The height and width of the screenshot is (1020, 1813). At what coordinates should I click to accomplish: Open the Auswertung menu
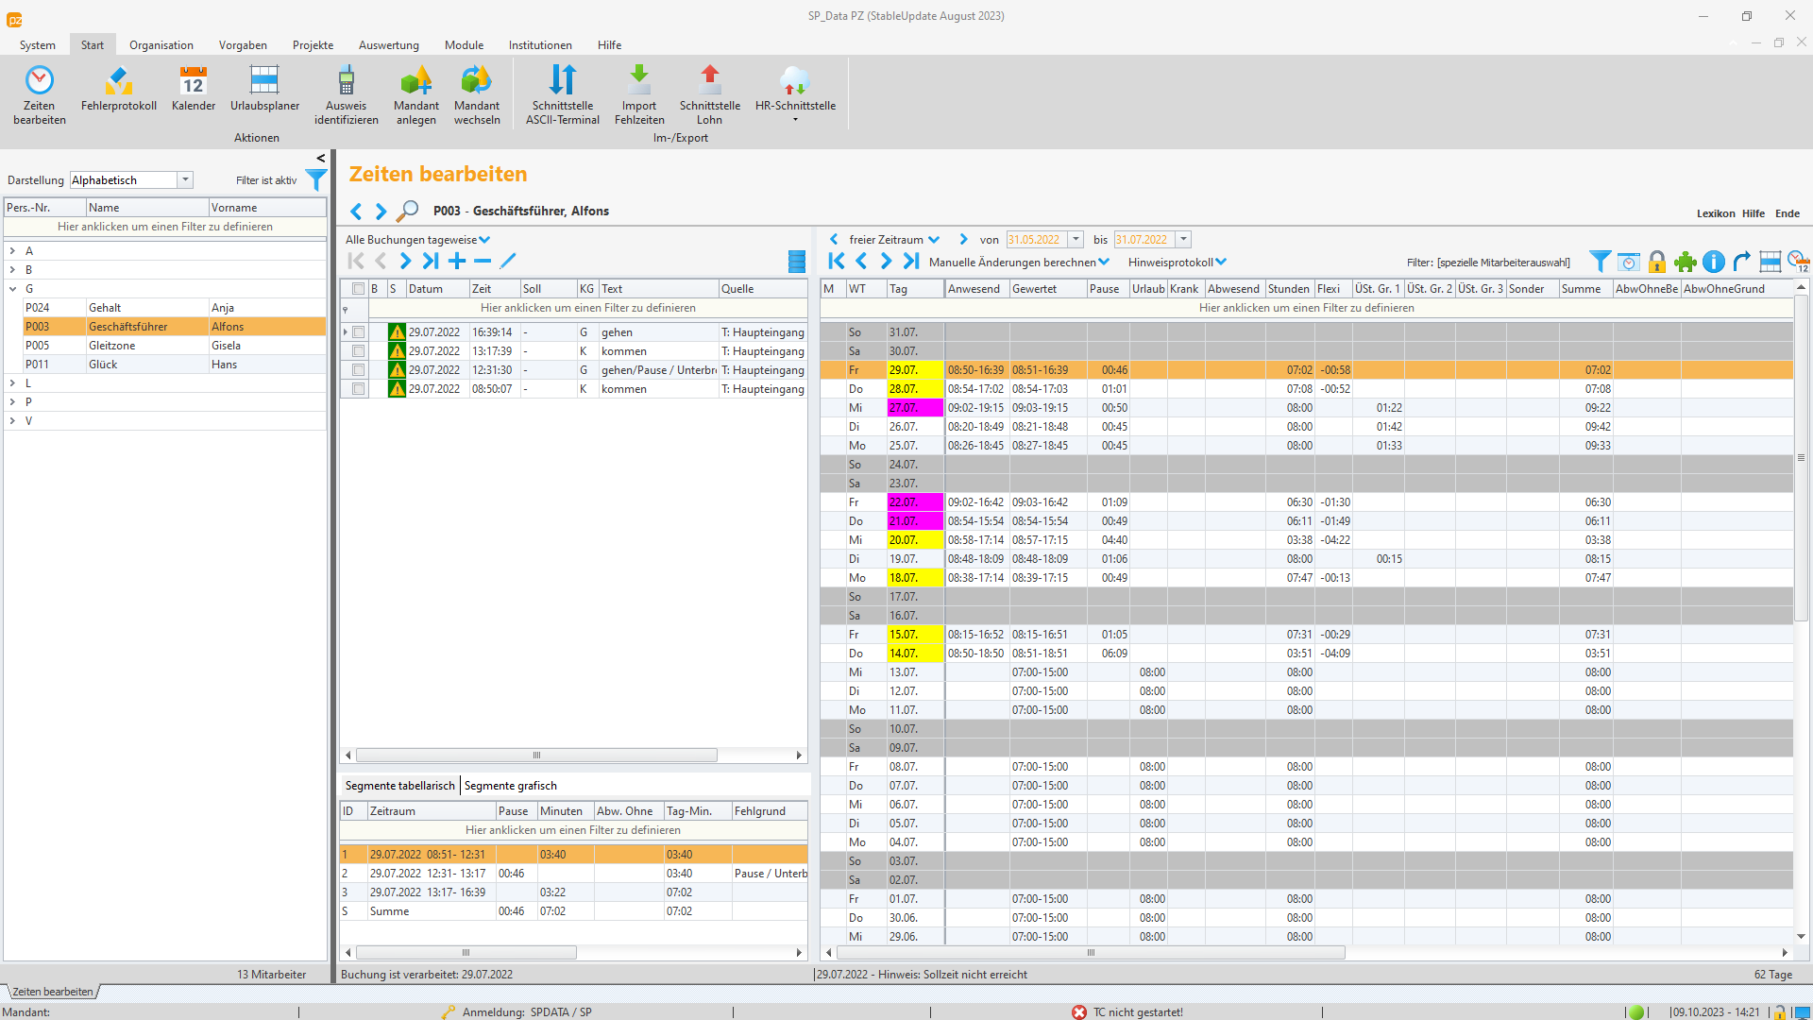pos(388,45)
